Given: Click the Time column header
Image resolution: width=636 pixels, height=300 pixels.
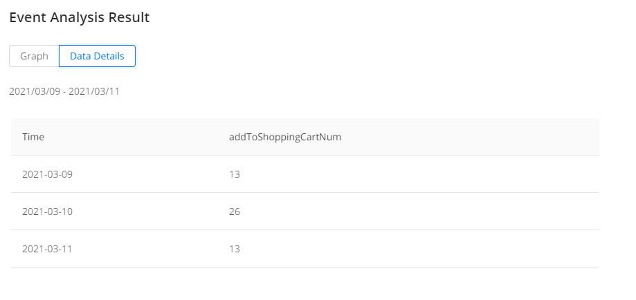Looking at the screenshot, I should click(33, 137).
